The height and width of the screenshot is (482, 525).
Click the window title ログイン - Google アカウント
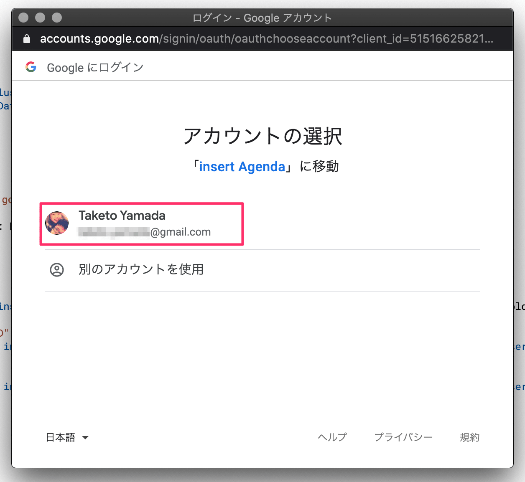(262, 18)
